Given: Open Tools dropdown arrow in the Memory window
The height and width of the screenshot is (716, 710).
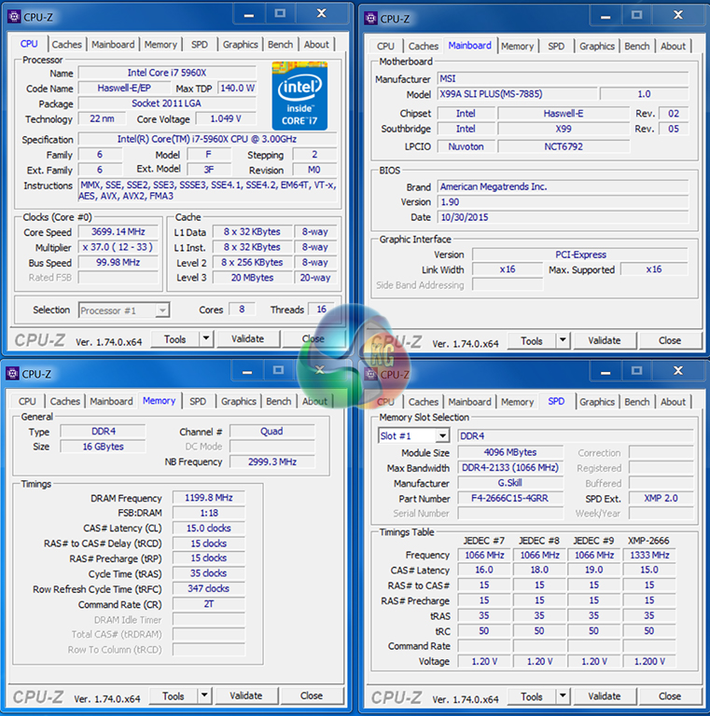Looking at the screenshot, I should click(204, 695).
